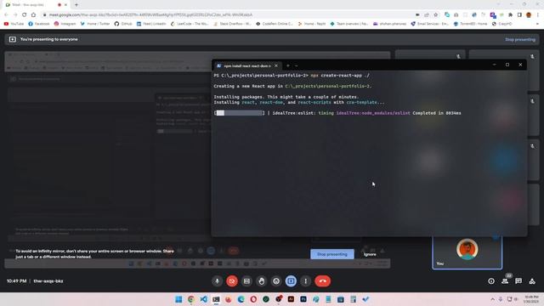Image resolution: width=544 pixels, height=306 pixels.
Task: Open the Facebook bookmark
Action: (x=39, y=24)
